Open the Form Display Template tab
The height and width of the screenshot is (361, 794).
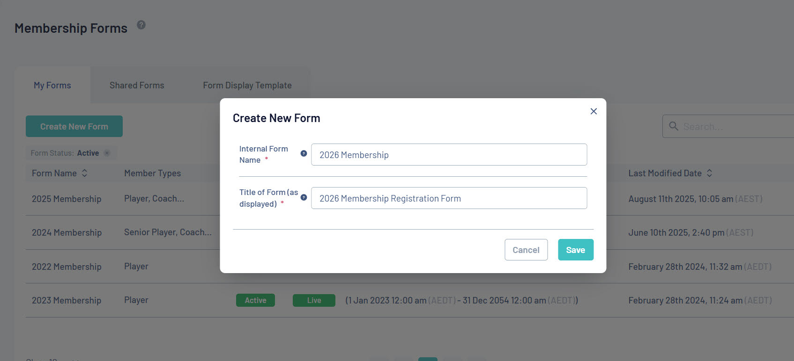pyautogui.click(x=247, y=85)
